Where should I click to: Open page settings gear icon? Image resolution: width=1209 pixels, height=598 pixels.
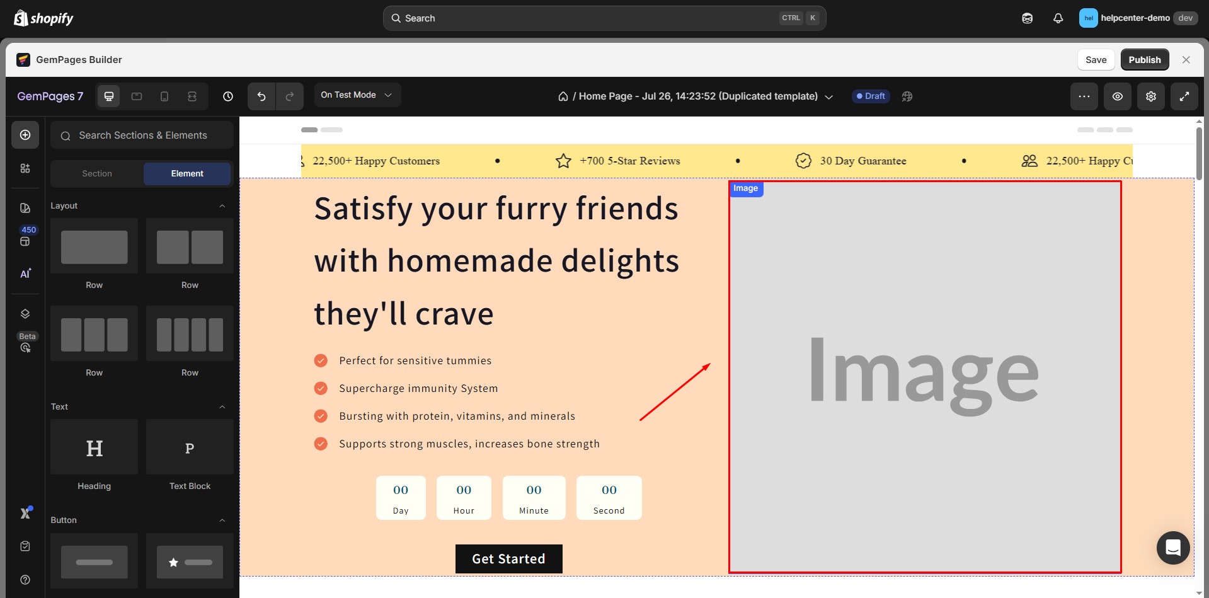[x=1150, y=96]
